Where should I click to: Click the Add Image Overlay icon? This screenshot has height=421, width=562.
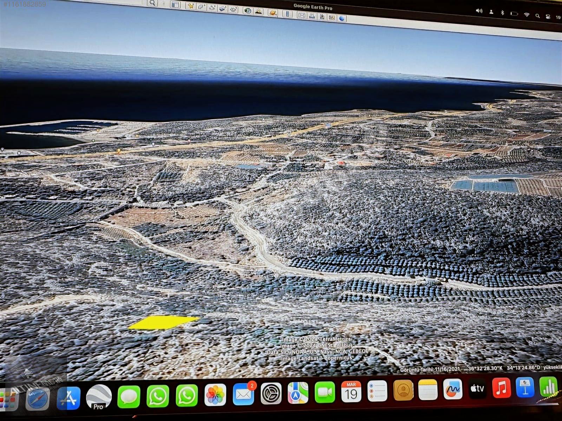[x=222, y=8]
